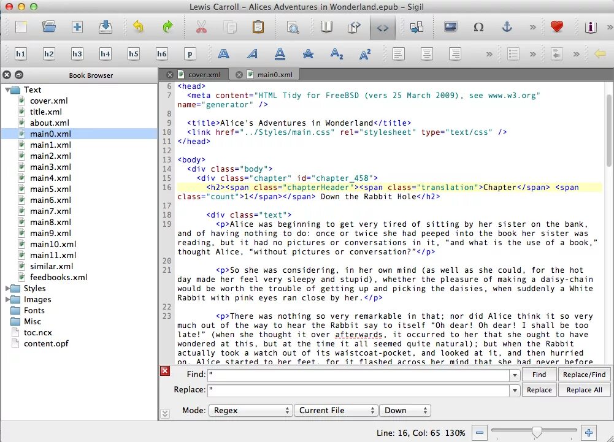Viewport: 614px width, 442px height.
Task: Open the Current File scope dropdown
Action: tap(336, 410)
